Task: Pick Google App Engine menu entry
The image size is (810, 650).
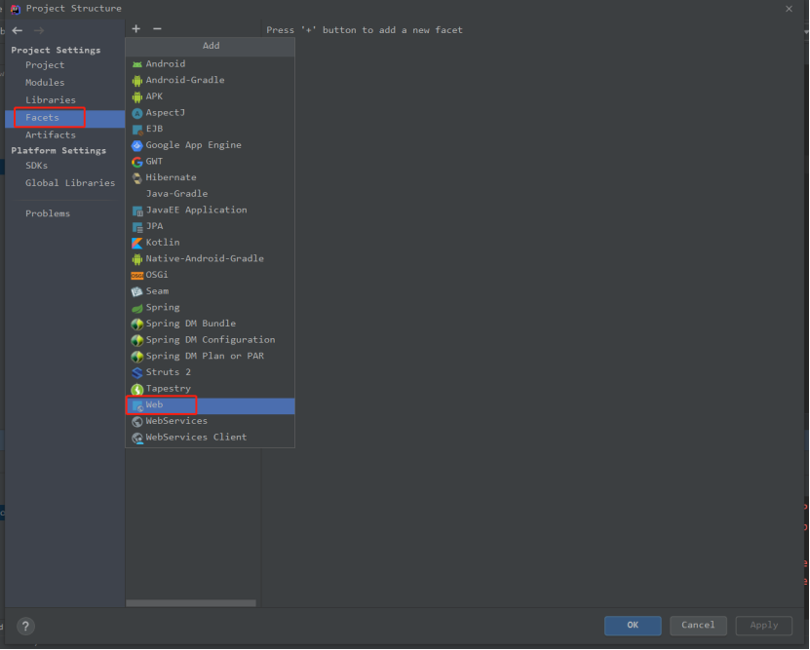Action: 210,145
